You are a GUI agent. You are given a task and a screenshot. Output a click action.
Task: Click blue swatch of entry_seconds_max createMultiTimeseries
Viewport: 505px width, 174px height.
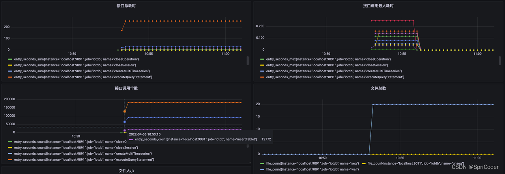pyautogui.click(x=262, y=71)
